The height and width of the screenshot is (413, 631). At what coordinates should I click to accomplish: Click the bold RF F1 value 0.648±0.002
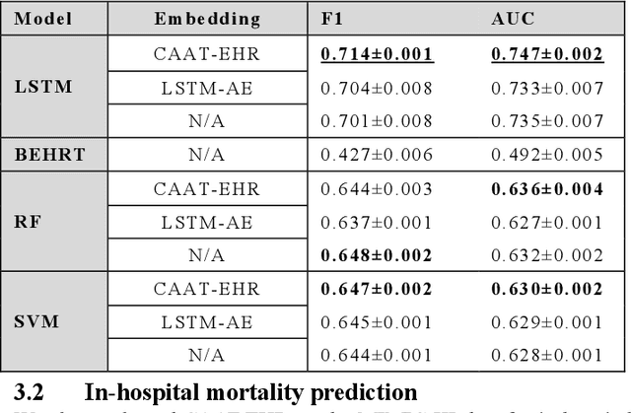[x=376, y=255]
